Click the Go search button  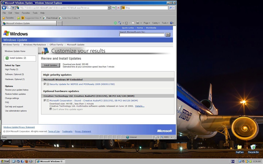[x=168, y=35]
